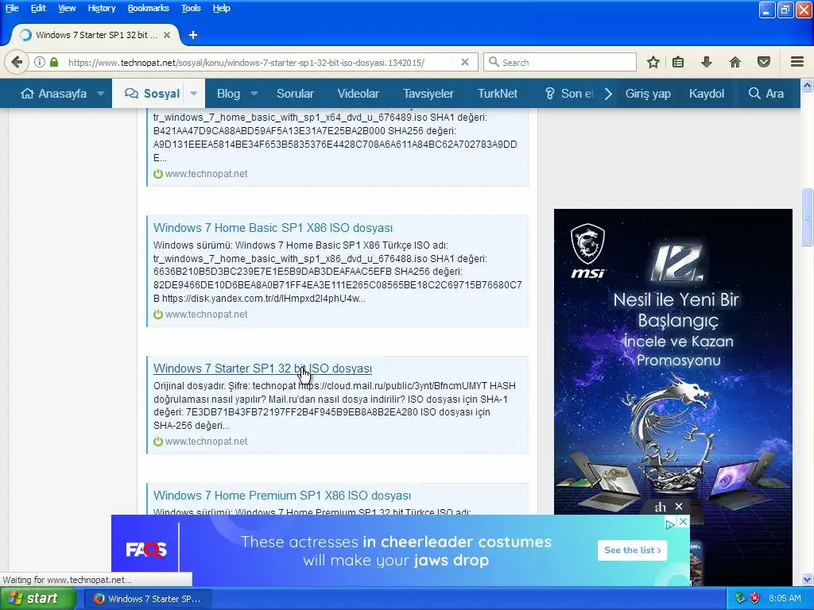Open Windows 7 Home Premium SP1 X86 link
The height and width of the screenshot is (610, 814).
pyautogui.click(x=282, y=496)
